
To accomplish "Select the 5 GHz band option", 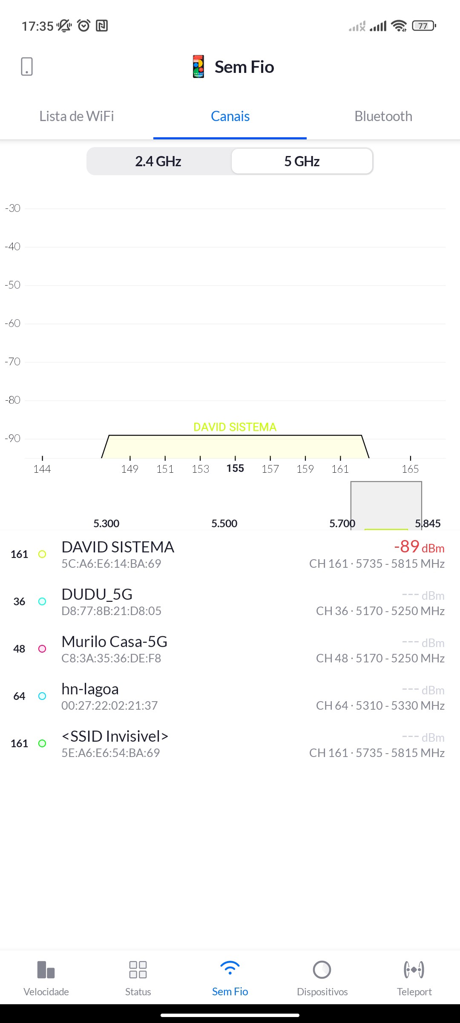I will point(302,161).
